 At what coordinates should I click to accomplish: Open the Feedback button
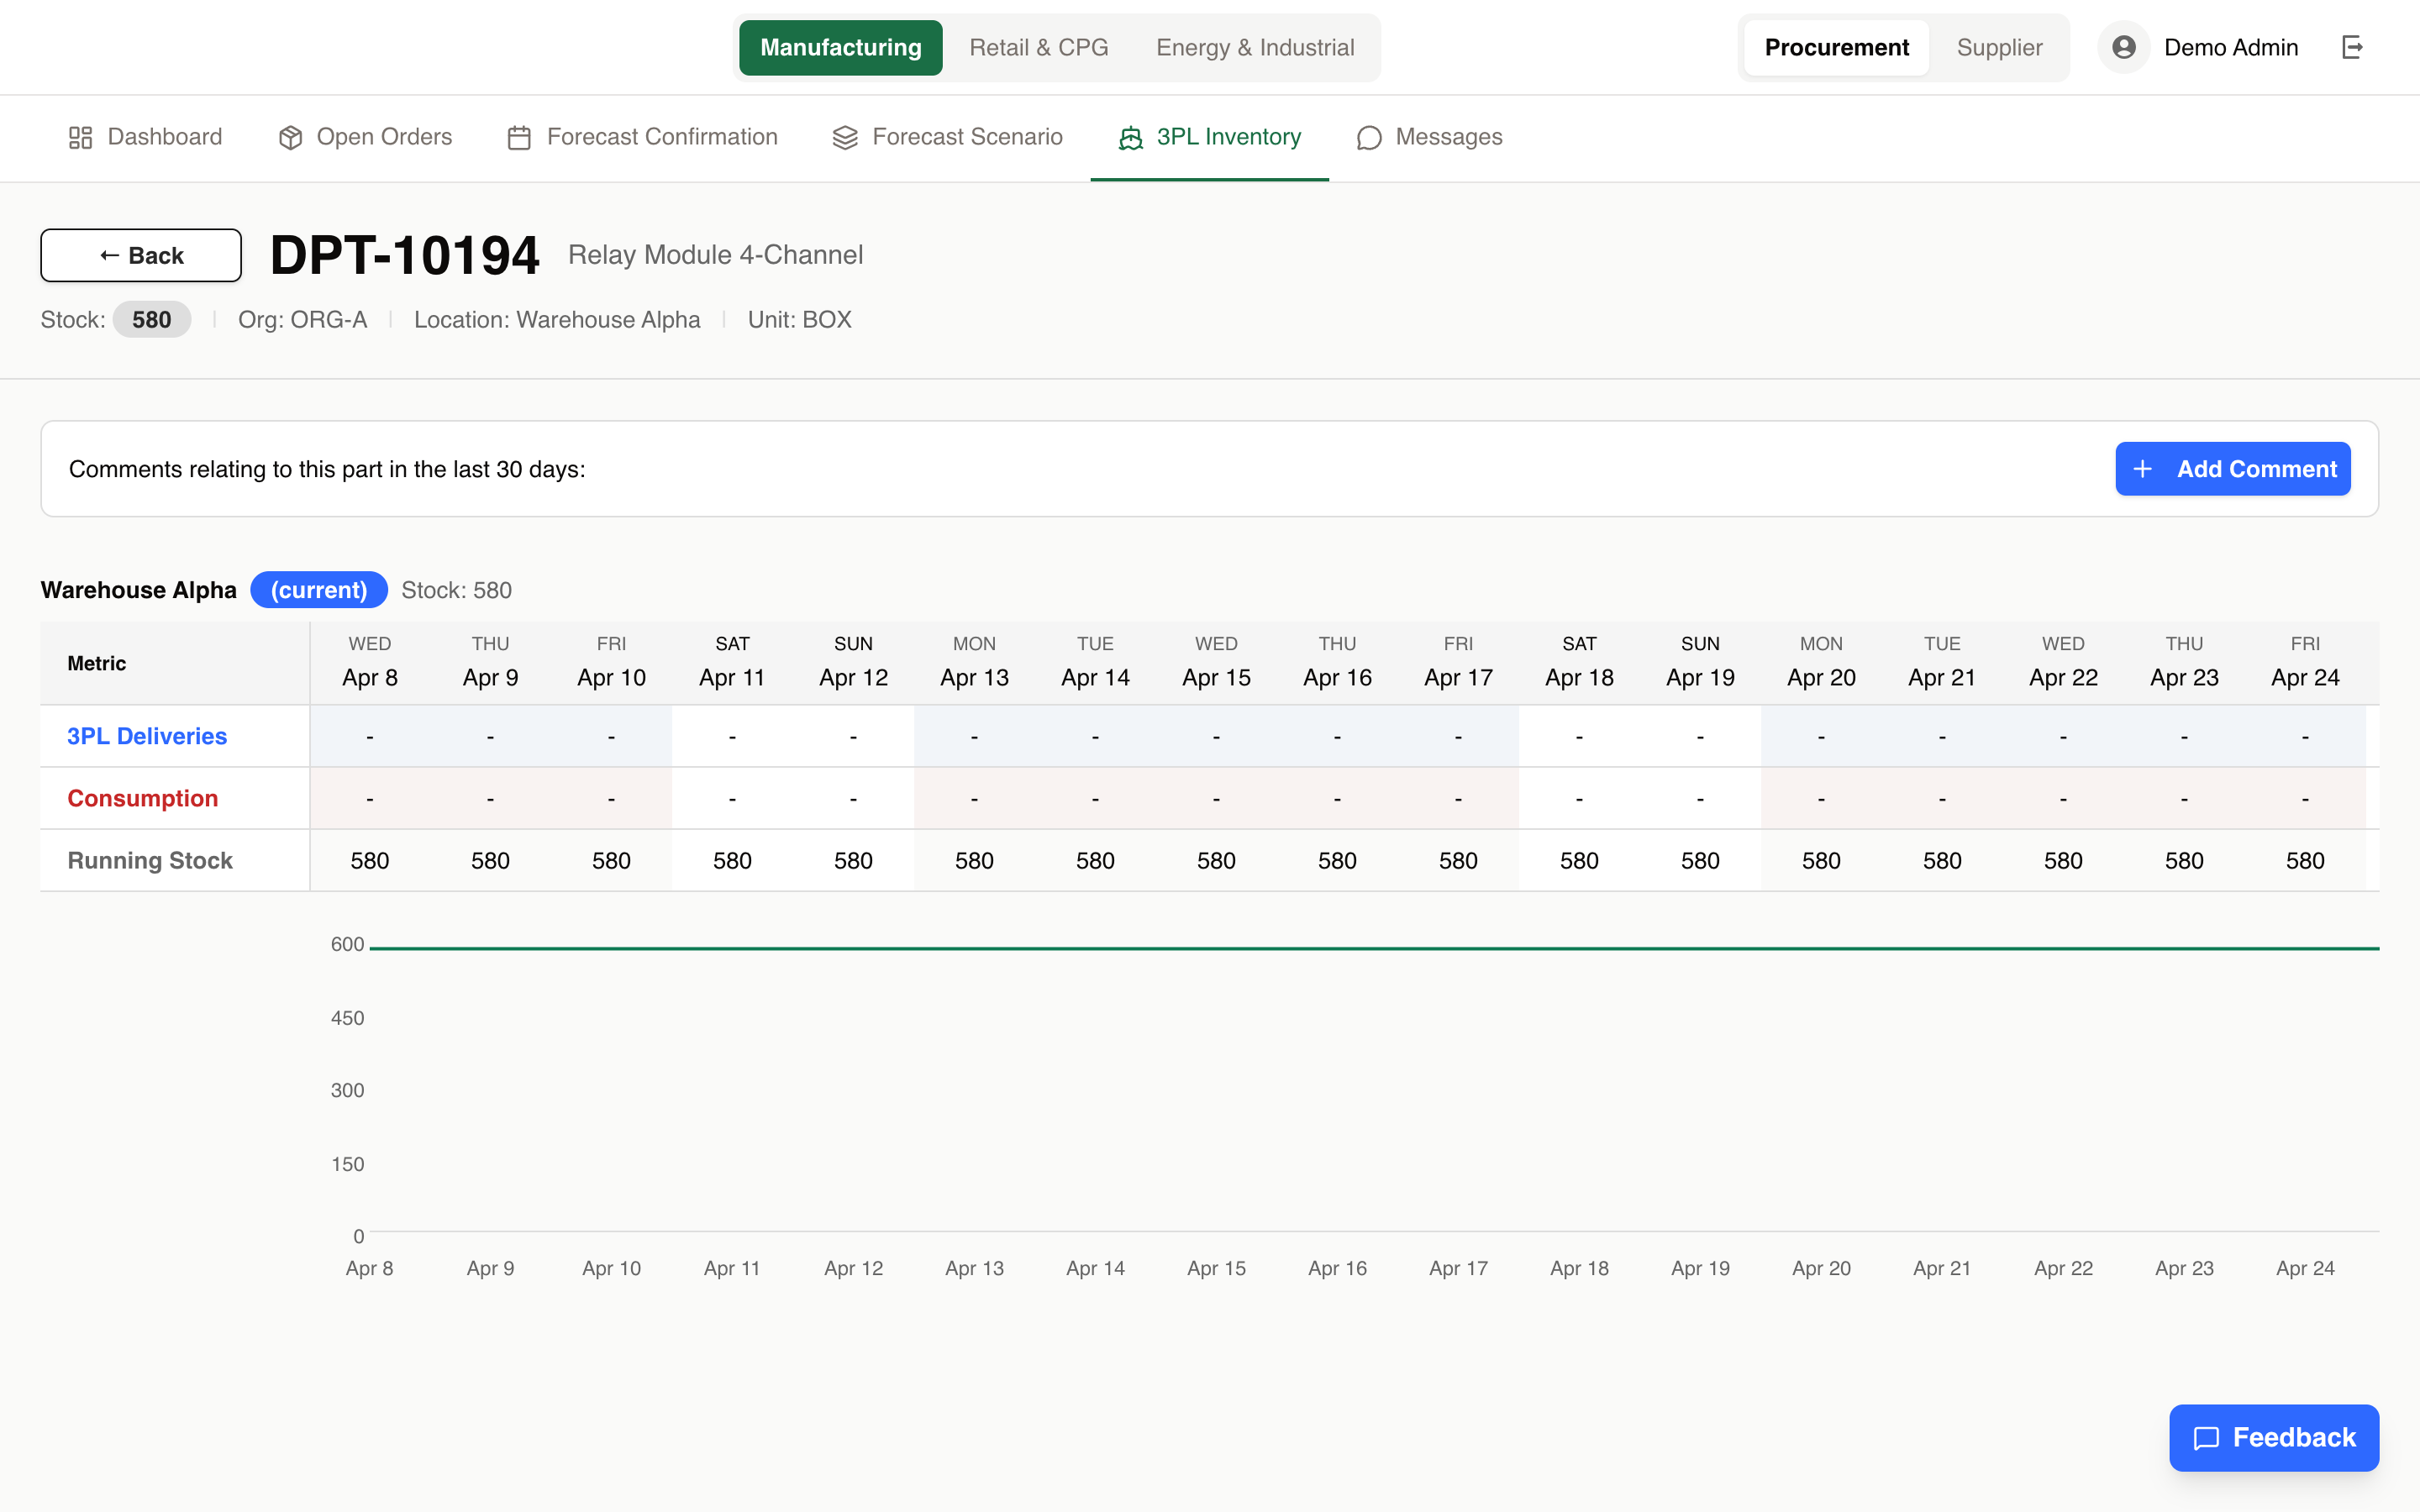click(2273, 1437)
